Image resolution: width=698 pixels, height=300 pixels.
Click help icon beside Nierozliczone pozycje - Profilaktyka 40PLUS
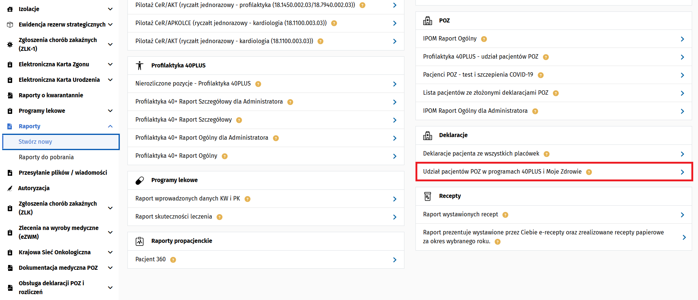point(258,84)
